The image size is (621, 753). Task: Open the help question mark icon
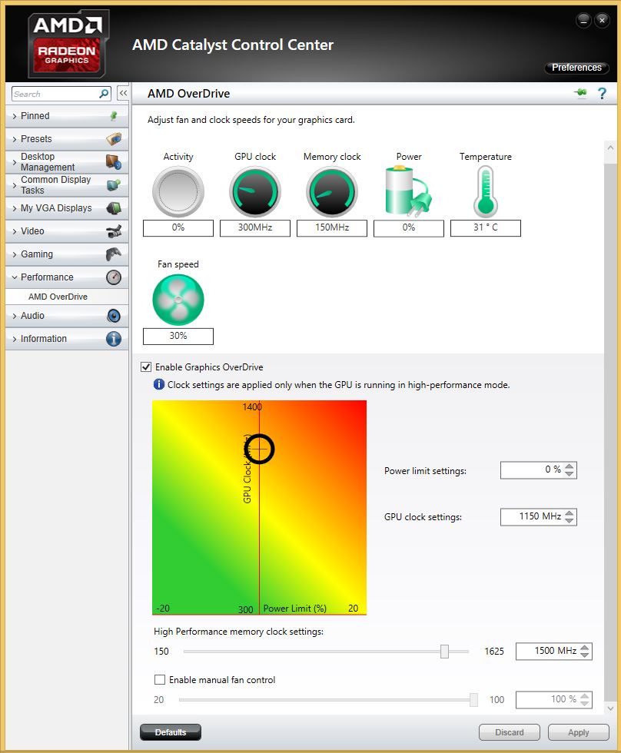pyautogui.click(x=602, y=93)
